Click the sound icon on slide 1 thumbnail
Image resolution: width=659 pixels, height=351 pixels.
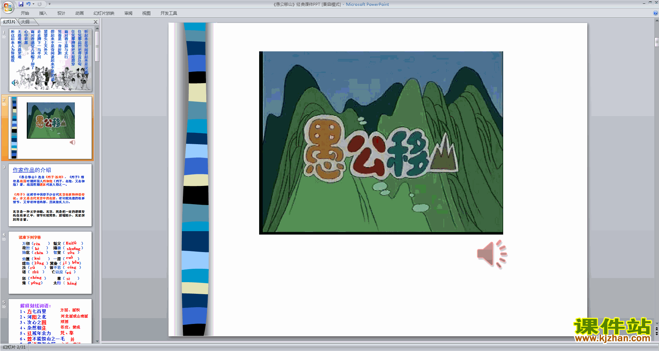coord(15,83)
